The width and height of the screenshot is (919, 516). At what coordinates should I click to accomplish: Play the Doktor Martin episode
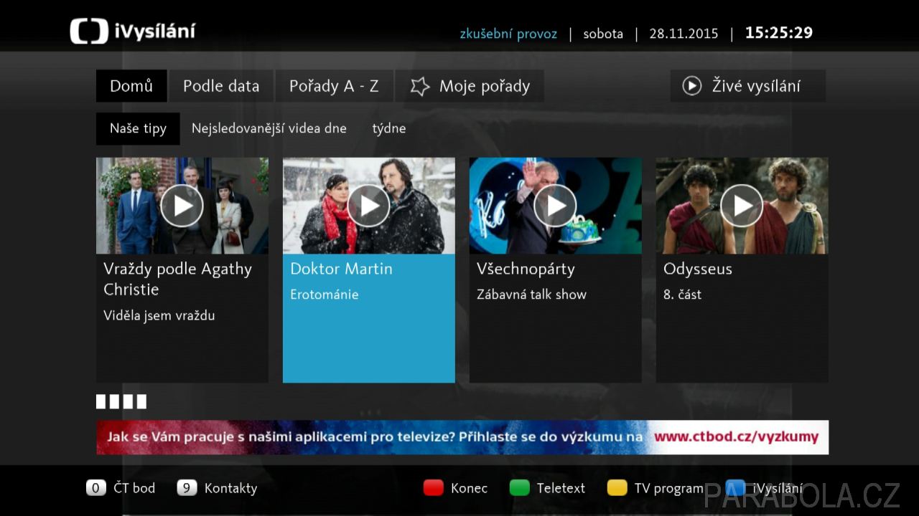click(368, 206)
